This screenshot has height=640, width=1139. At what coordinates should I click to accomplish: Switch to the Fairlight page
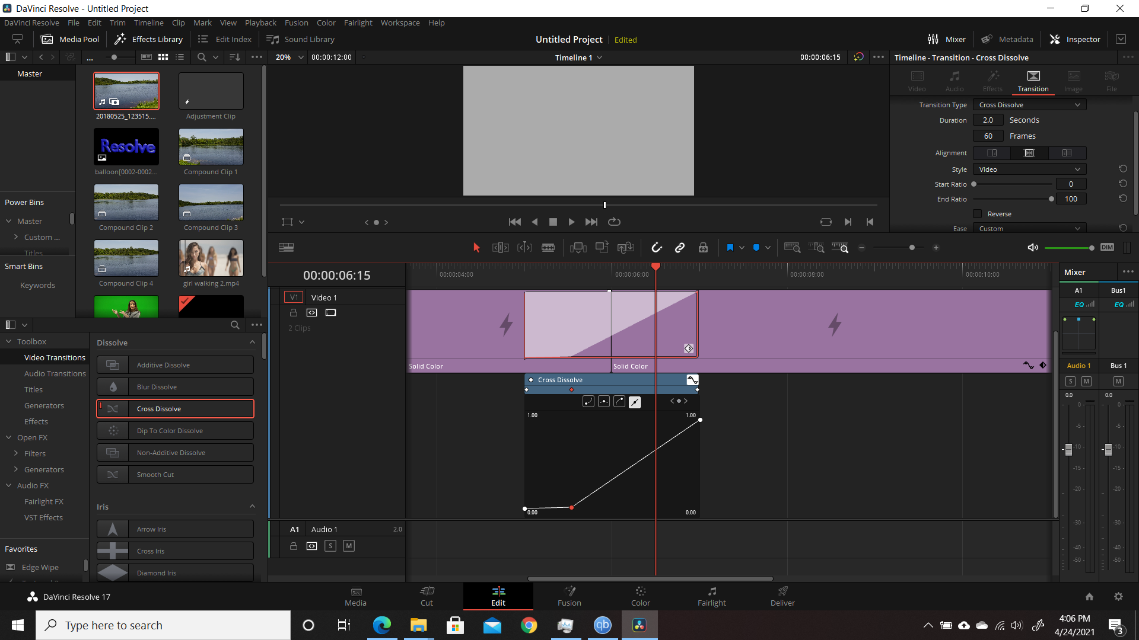(x=711, y=596)
